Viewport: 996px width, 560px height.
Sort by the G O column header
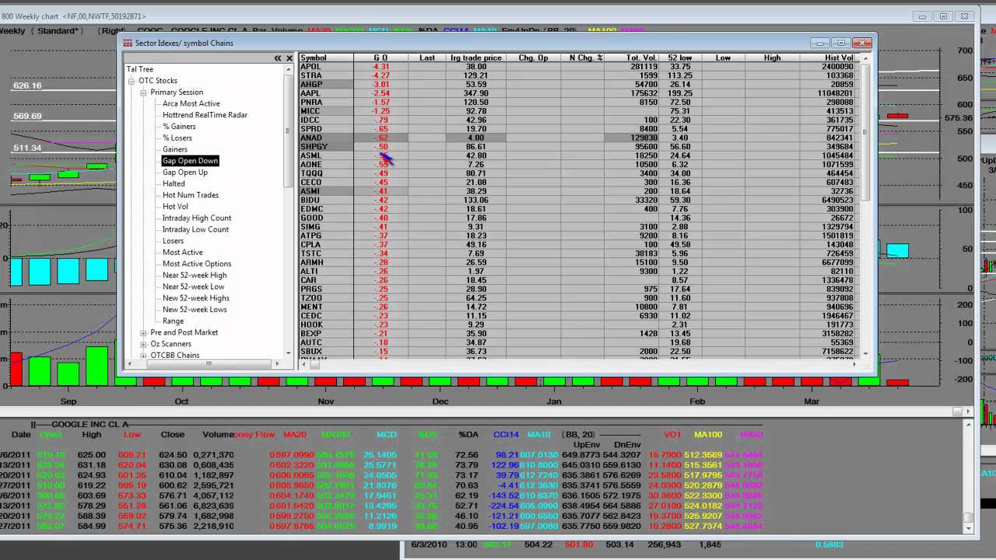(381, 58)
